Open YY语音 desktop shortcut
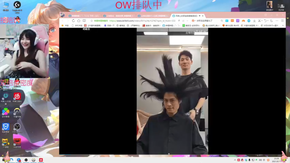The height and width of the screenshot is (163, 290). (6, 143)
